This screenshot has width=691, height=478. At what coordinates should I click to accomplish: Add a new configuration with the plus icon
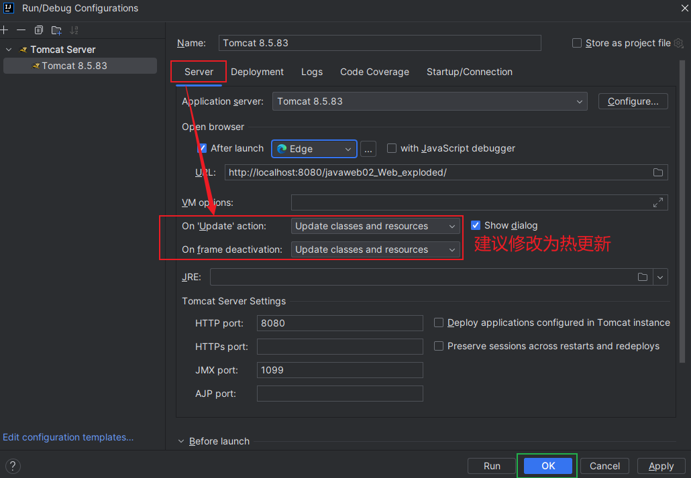[4, 30]
